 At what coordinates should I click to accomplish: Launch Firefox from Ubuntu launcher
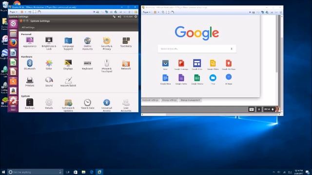point(13,43)
